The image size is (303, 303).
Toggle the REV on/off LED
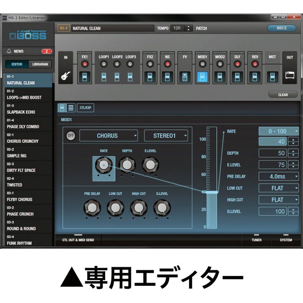(x=255, y=64)
